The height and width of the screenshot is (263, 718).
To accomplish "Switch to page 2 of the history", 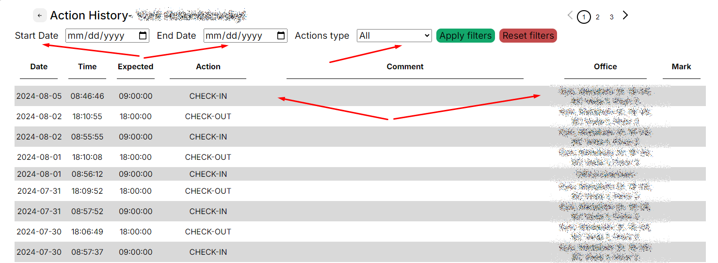I will tap(598, 17).
